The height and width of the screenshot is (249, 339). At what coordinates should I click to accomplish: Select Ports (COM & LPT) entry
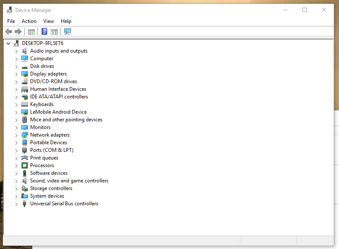pyautogui.click(x=51, y=150)
